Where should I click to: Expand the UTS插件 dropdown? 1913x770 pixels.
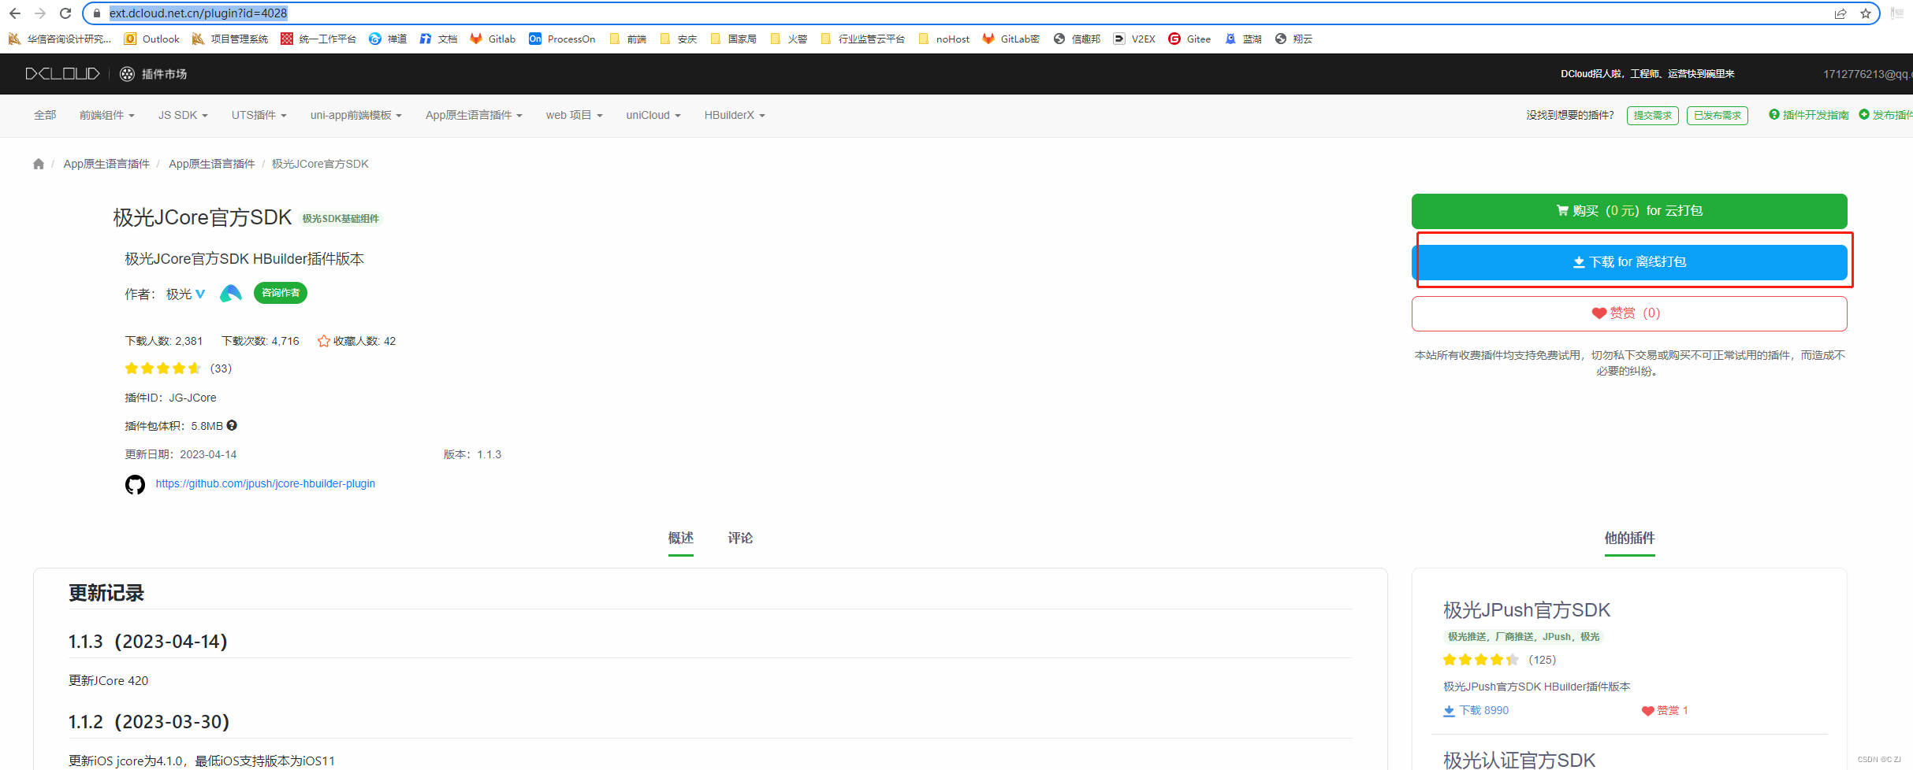(x=259, y=115)
